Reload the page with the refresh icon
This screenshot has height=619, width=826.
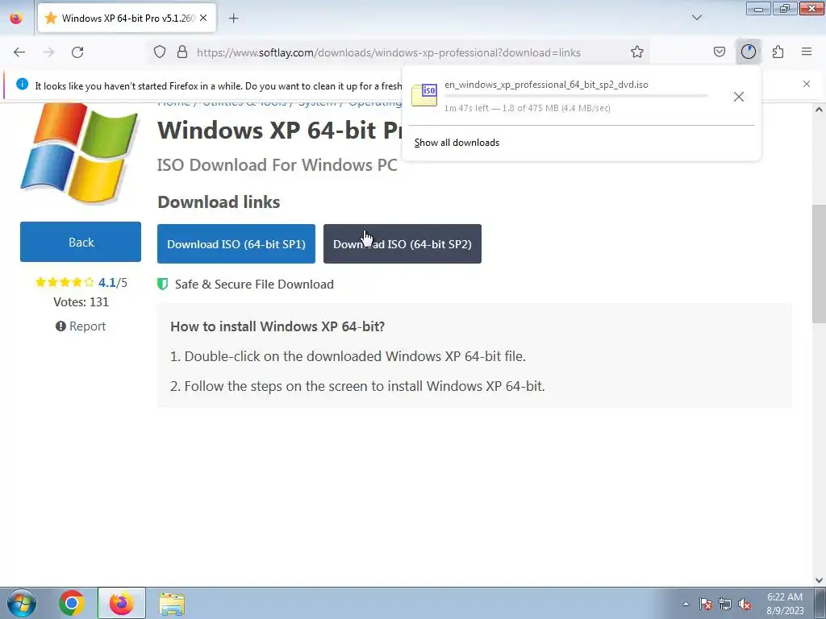point(77,52)
